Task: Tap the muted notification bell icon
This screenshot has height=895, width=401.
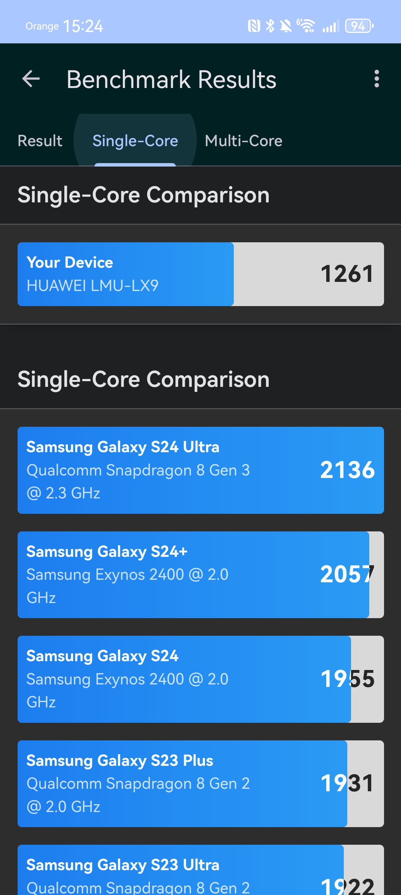Action: pos(286,26)
